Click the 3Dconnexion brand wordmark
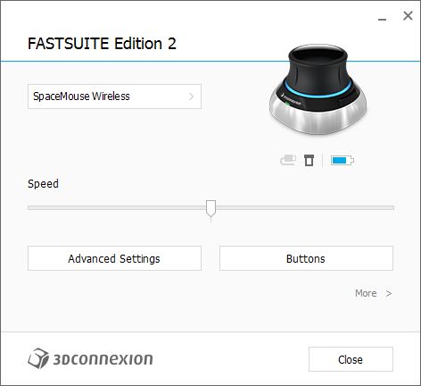 click(103, 359)
